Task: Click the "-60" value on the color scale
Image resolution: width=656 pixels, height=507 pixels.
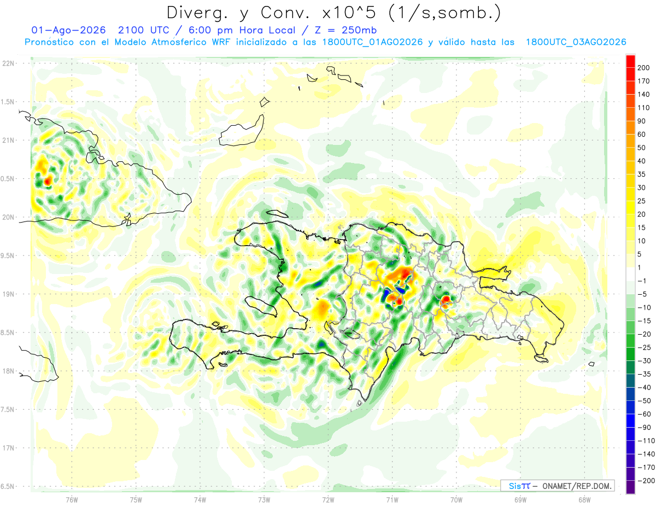Action: 645,414
